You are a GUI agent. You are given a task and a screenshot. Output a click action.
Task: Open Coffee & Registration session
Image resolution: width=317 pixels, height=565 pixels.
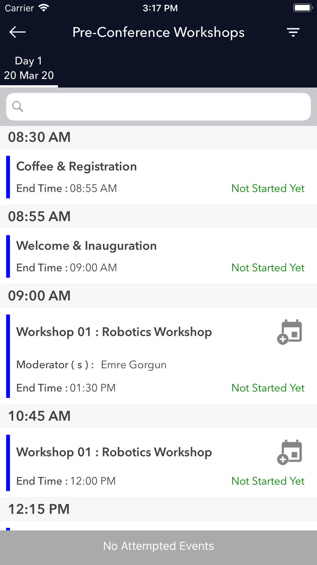(x=158, y=177)
